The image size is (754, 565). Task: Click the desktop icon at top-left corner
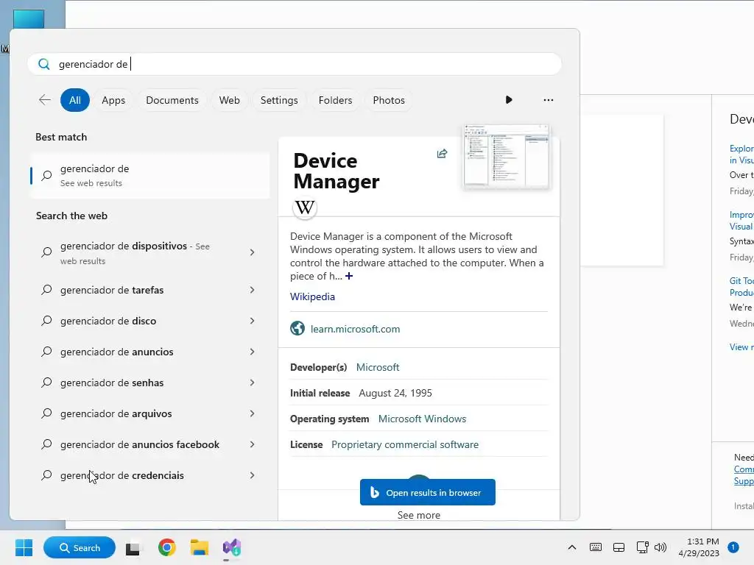pyautogui.click(x=29, y=19)
